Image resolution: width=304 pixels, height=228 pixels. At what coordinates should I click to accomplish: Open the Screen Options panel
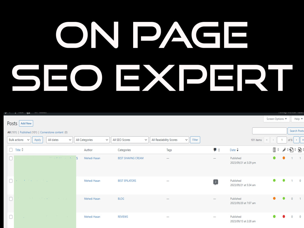pos(276,119)
